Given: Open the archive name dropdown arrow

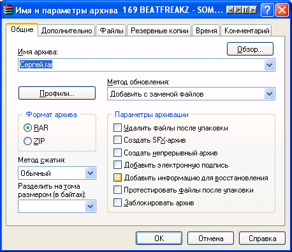Looking at the screenshot, I should tap(269, 65).
